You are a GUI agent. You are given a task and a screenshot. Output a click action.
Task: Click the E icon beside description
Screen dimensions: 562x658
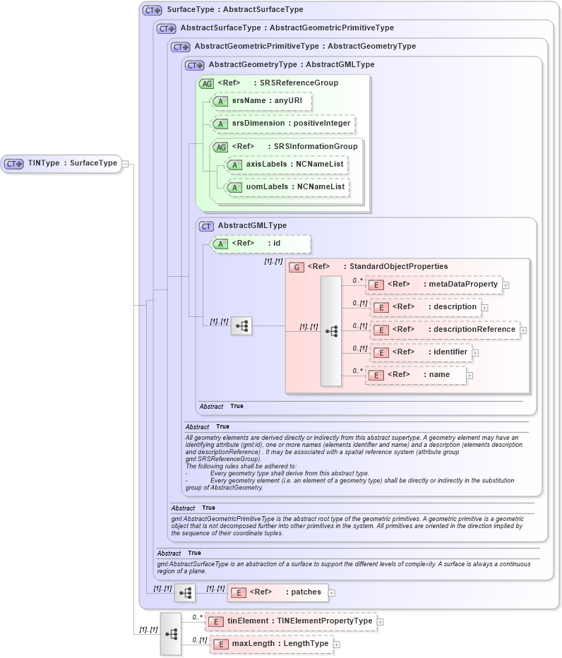click(x=381, y=308)
